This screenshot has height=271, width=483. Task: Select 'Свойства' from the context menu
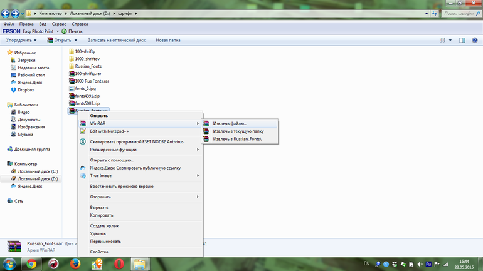click(99, 252)
